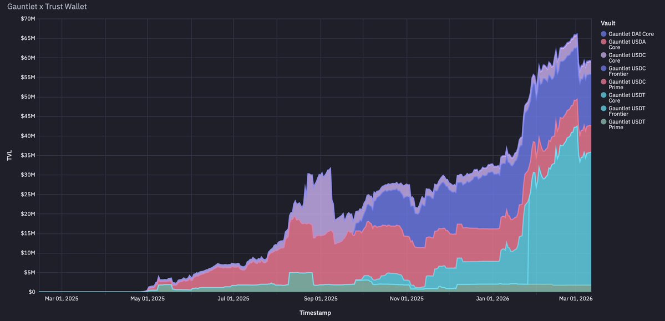665x321 pixels.
Task: Click the Gauntlet USDT Core legend dot
Action: [x=603, y=95]
